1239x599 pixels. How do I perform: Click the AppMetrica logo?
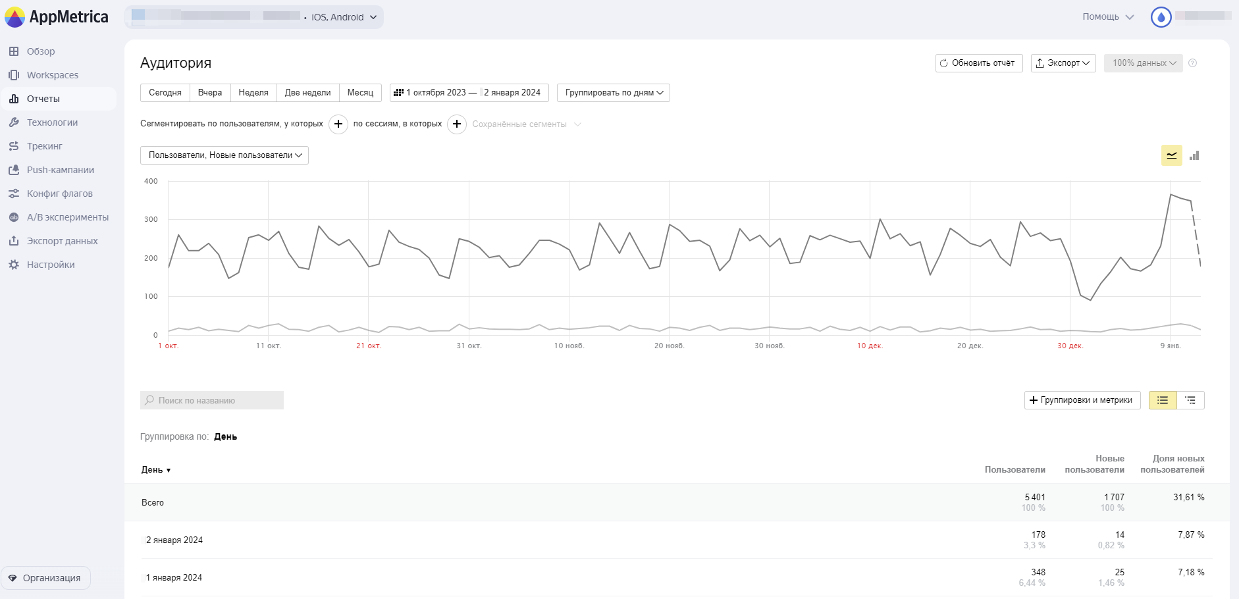57,17
